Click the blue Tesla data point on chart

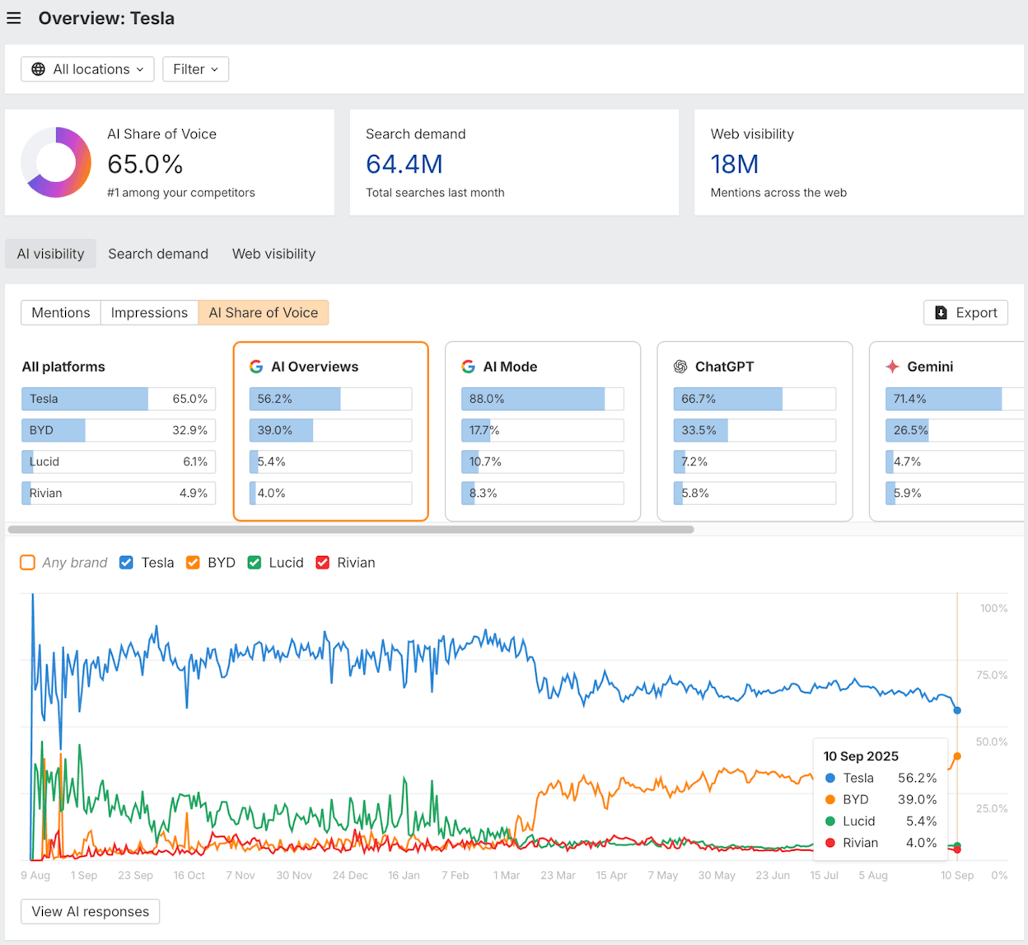957,710
